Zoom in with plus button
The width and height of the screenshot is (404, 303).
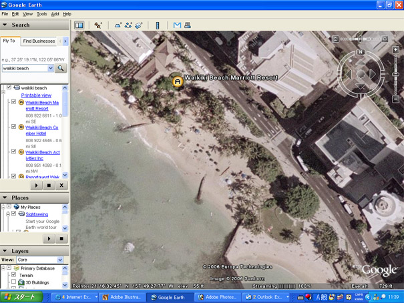point(396,50)
